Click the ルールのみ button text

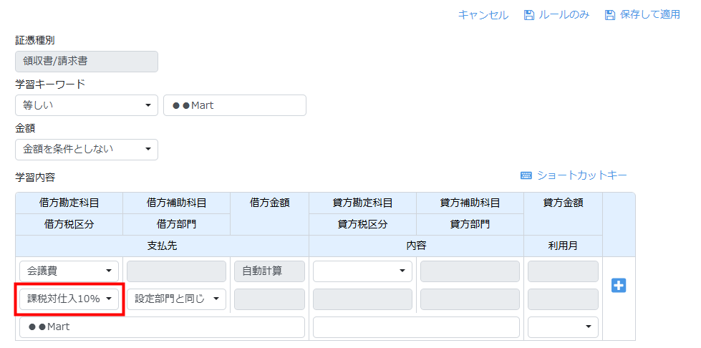(563, 15)
